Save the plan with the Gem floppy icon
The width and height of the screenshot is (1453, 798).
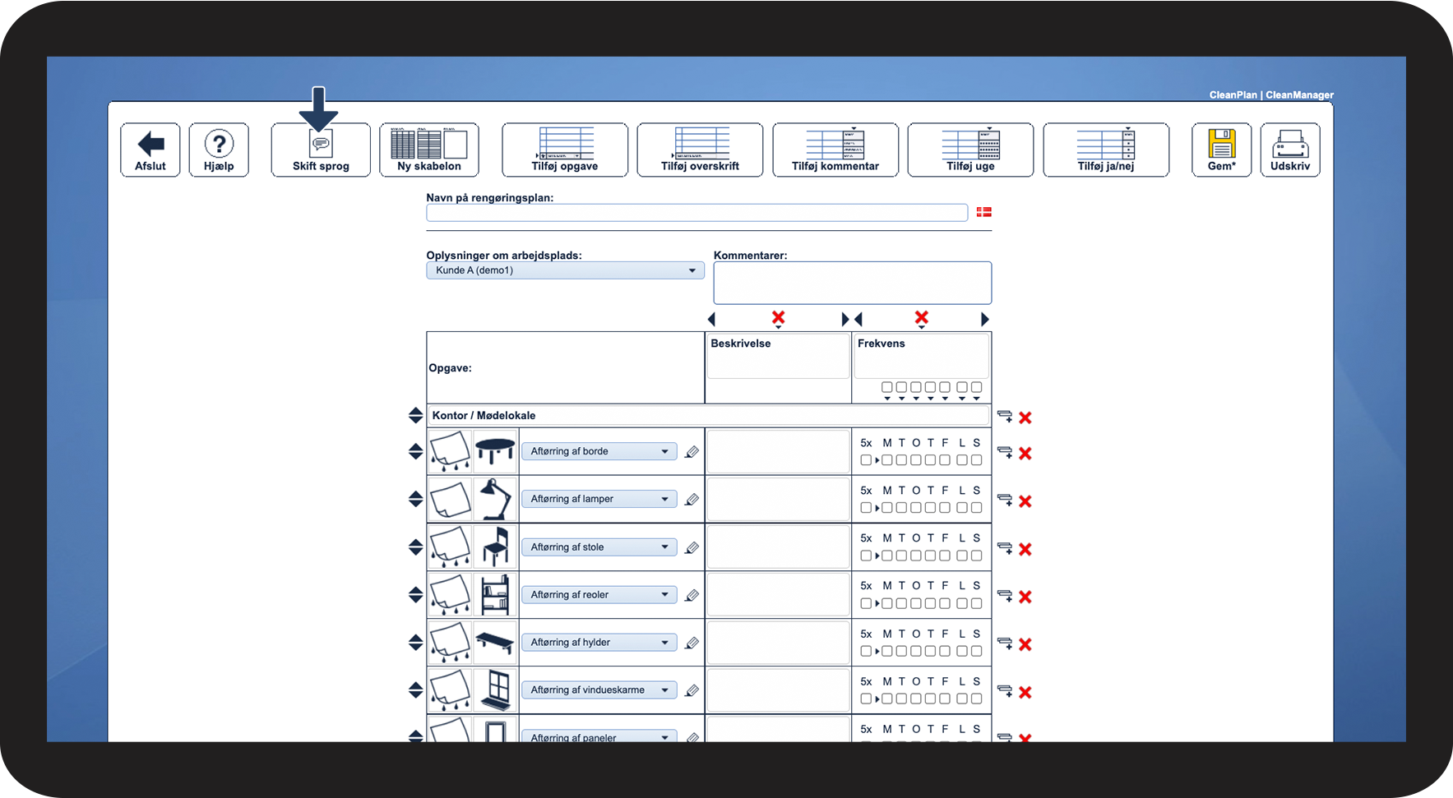pyautogui.click(x=1222, y=150)
